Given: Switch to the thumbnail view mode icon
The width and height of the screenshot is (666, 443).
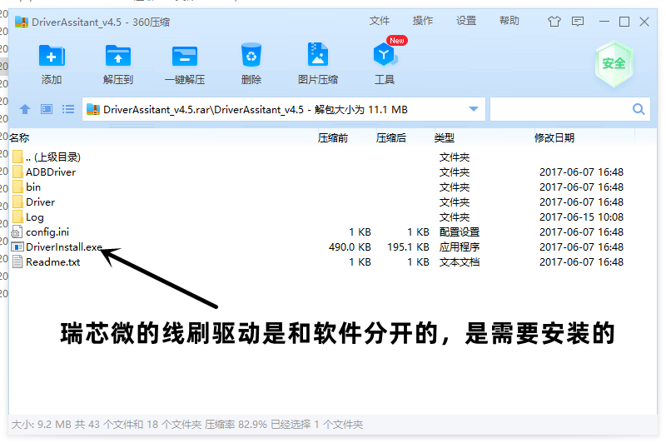Looking at the screenshot, I should [47, 109].
